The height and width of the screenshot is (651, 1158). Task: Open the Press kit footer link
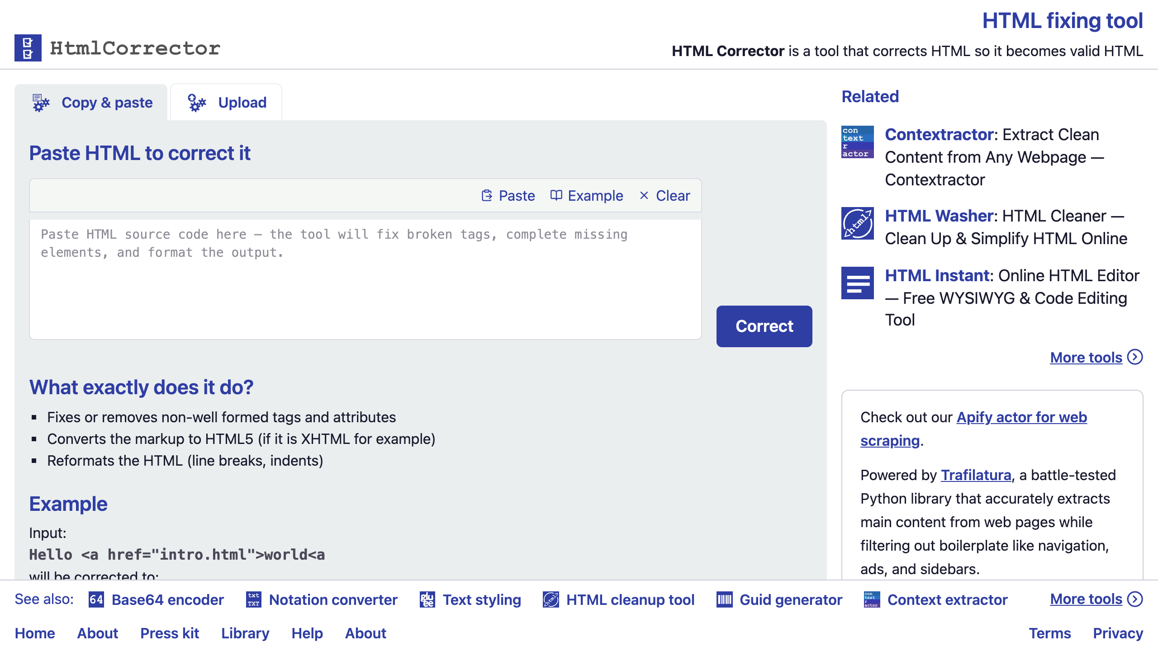pyautogui.click(x=170, y=633)
